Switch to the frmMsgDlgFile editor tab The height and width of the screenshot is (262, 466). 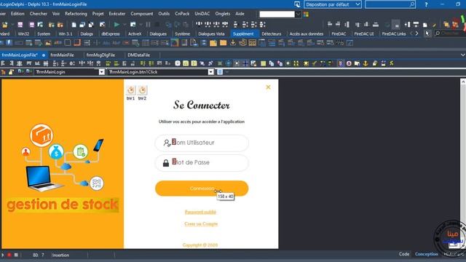(x=100, y=55)
